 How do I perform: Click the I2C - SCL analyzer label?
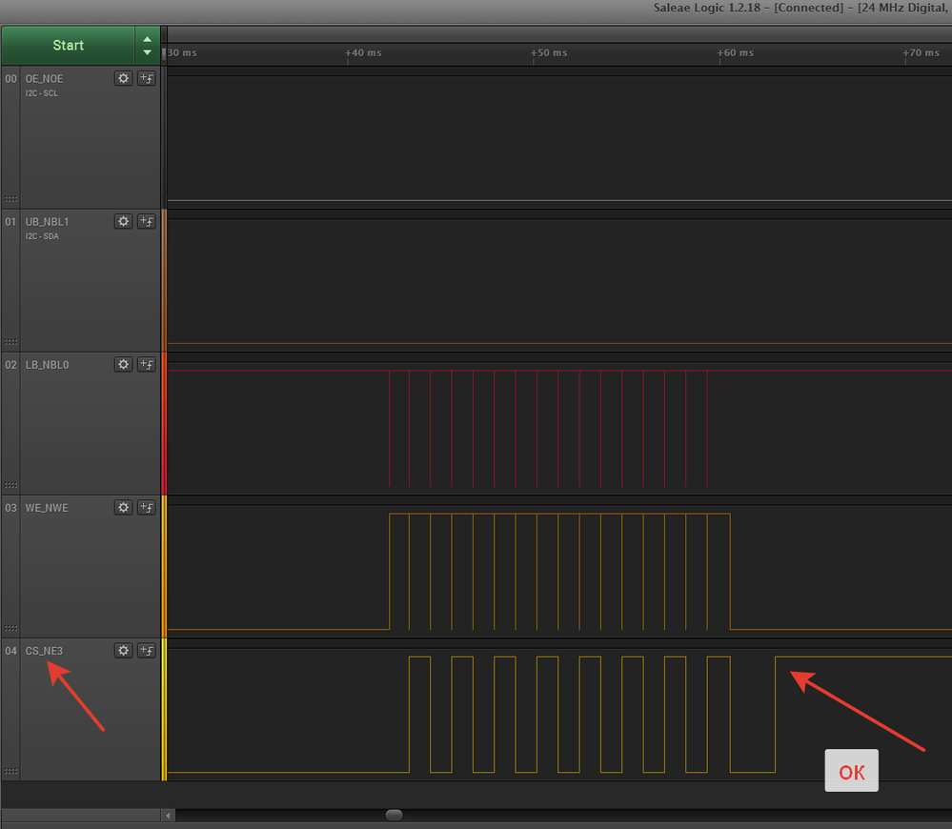(42, 93)
